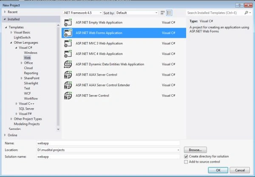Click the AJAX Server Control Extender icon

[68, 85]
